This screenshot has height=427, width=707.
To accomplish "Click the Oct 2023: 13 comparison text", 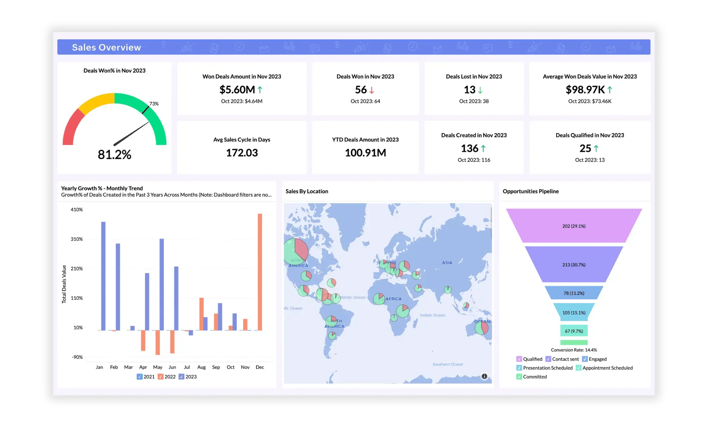I will pos(590,160).
